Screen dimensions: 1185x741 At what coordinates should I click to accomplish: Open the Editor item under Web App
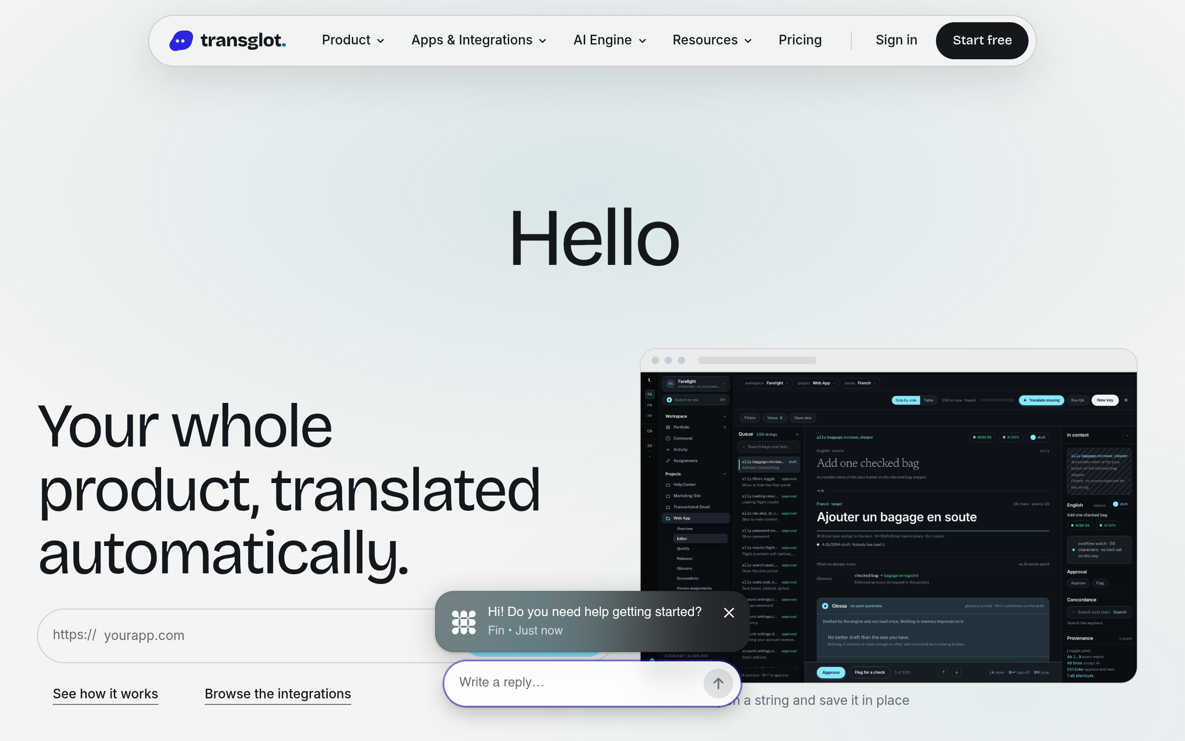click(700, 539)
